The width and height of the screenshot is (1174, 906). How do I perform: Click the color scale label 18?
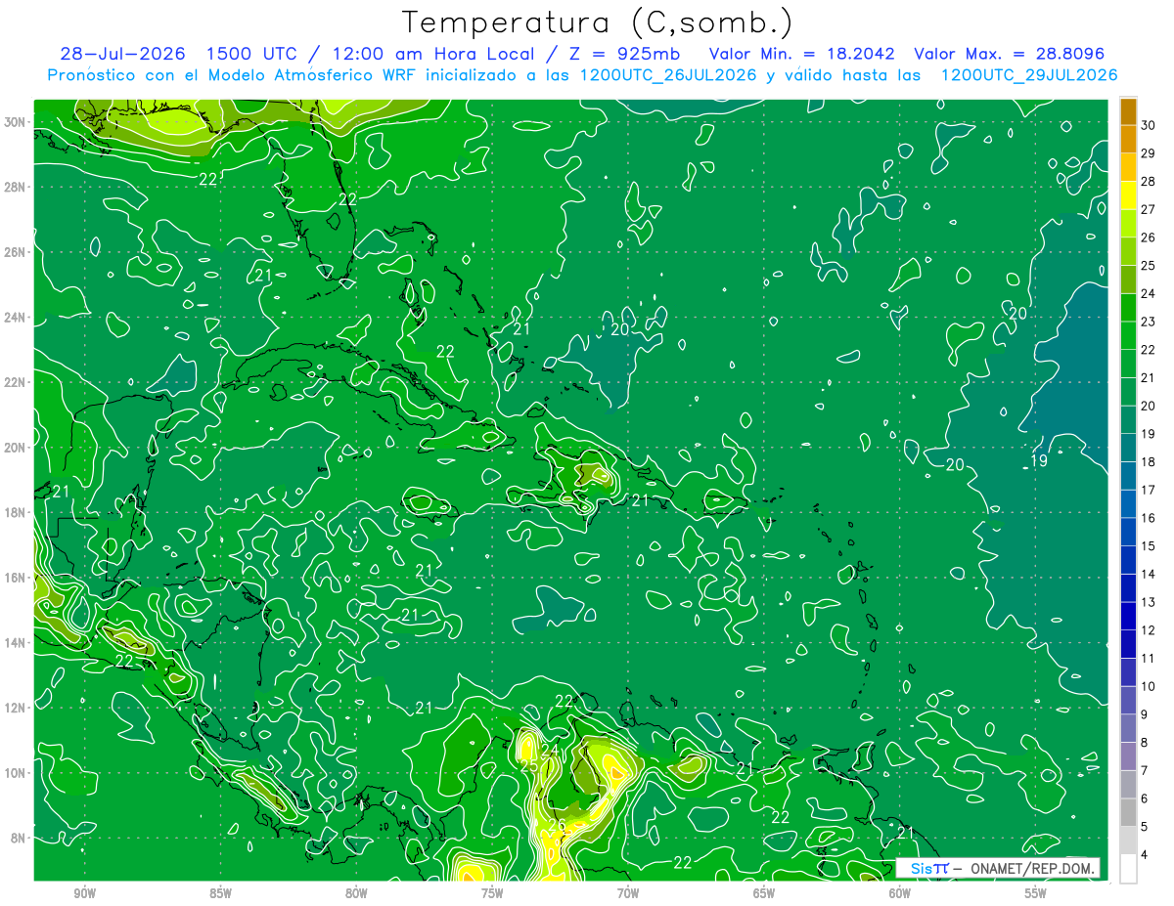pos(1149,462)
